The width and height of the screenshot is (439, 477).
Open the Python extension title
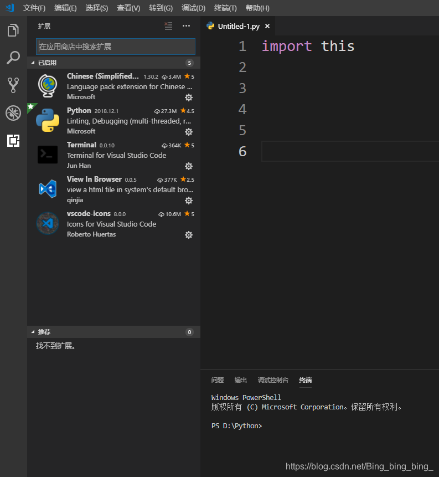pyautogui.click(x=79, y=110)
